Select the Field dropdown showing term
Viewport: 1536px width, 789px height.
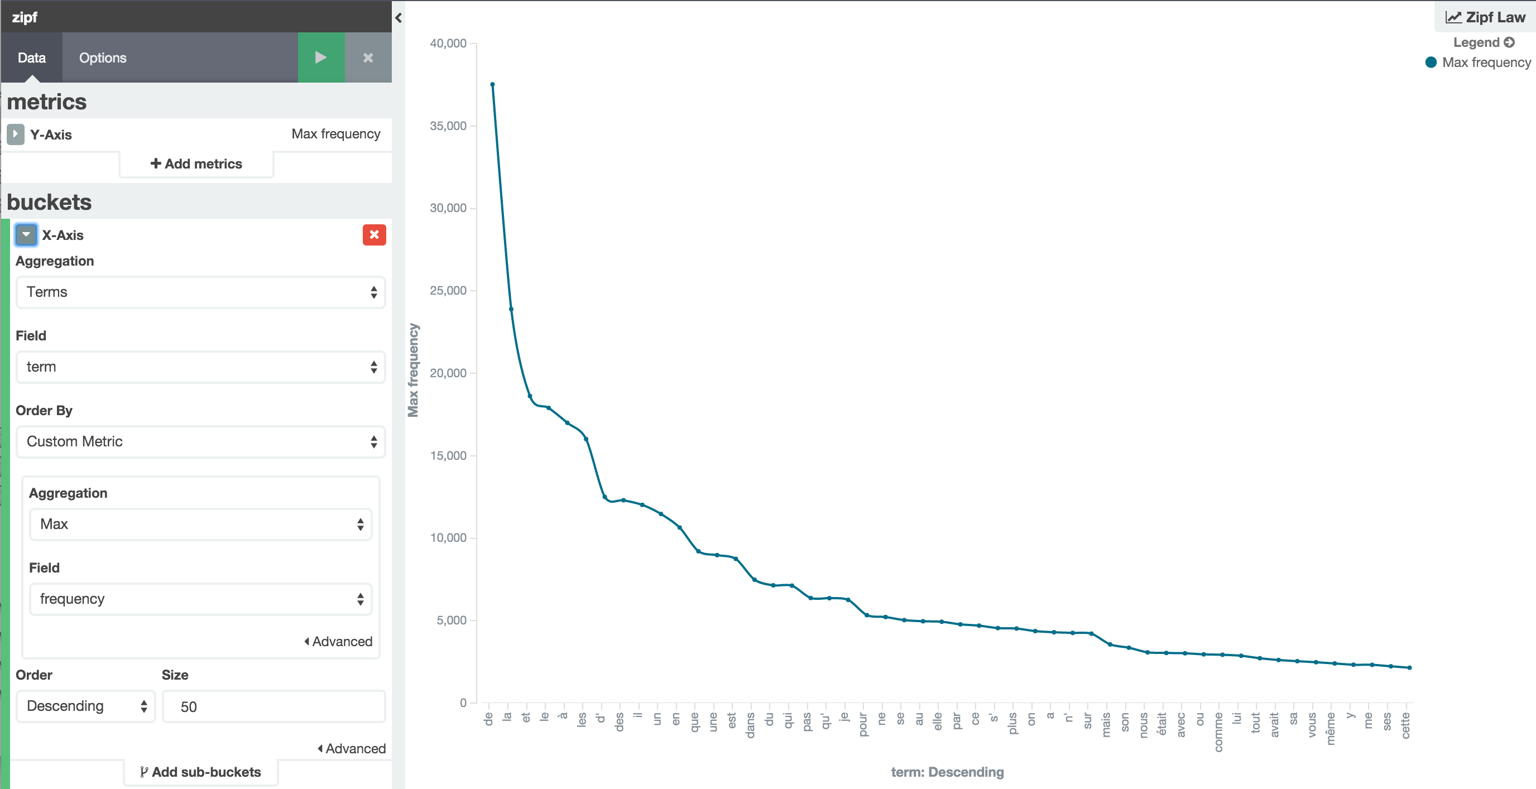(197, 366)
